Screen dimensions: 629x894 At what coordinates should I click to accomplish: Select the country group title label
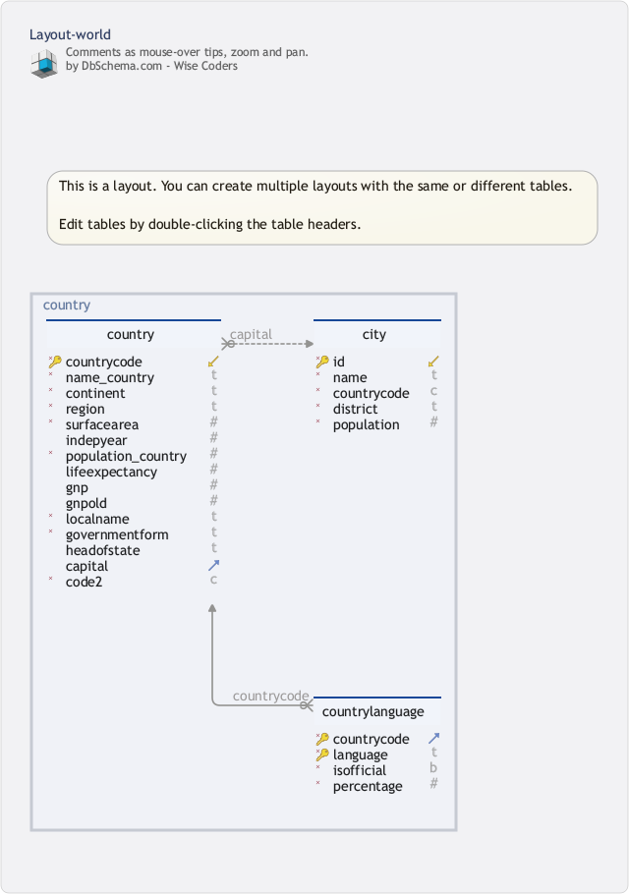pos(67,306)
